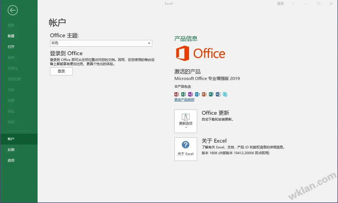Select 保存 in the sidebar
Screen dimensions: 338x203
pyautogui.click(x=11, y=58)
